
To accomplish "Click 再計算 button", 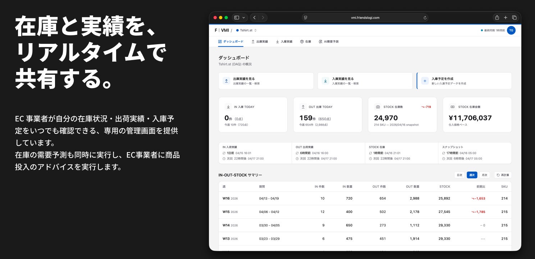I will point(503,175).
